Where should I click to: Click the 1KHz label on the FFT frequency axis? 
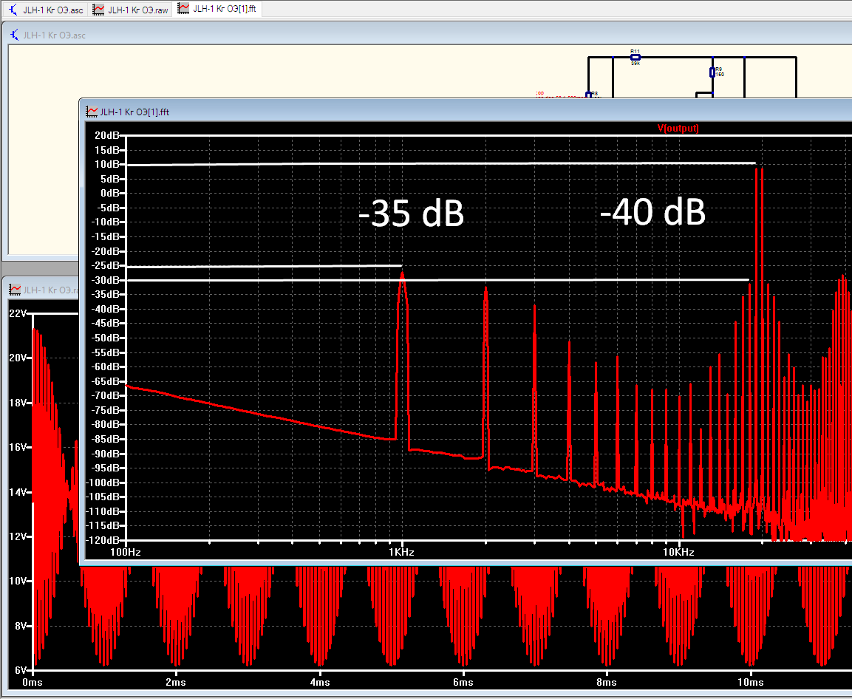(x=401, y=552)
